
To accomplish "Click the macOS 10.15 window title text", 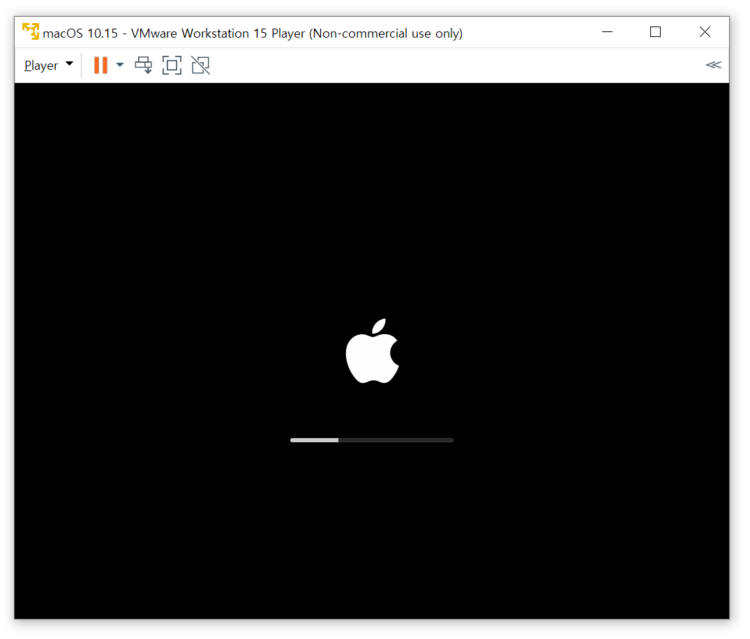I will coord(253,33).
